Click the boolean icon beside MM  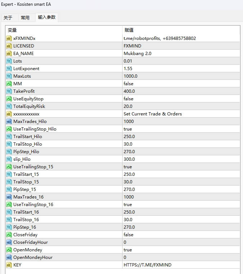9,84
